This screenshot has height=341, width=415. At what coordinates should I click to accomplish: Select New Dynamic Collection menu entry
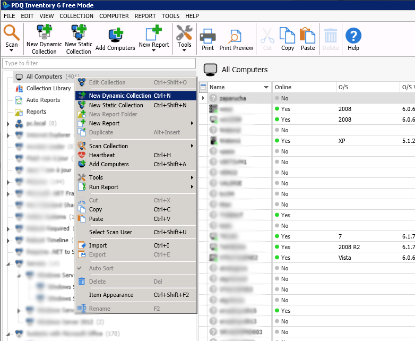click(119, 96)
